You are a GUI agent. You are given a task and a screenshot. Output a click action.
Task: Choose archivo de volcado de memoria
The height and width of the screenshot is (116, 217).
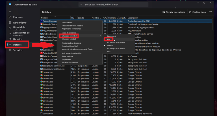click(x=77, y=49)
